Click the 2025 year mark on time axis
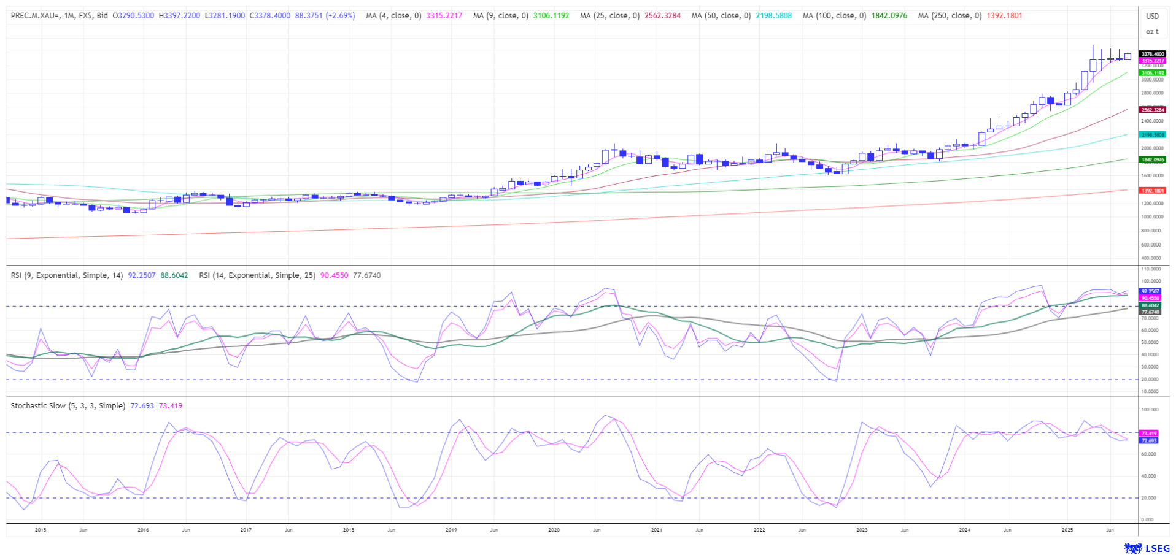This screenshot has width=1176, height=555. (1067, 530)
